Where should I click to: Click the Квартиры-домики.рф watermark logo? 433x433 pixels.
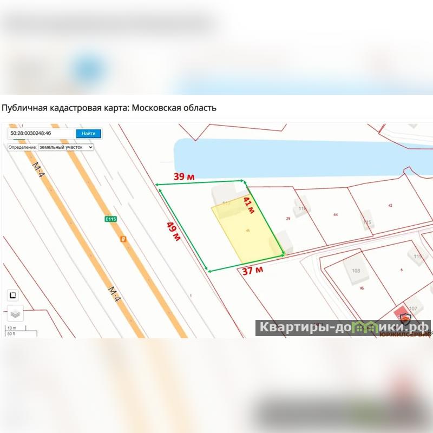pyautogui.click(x=343, y=328)
